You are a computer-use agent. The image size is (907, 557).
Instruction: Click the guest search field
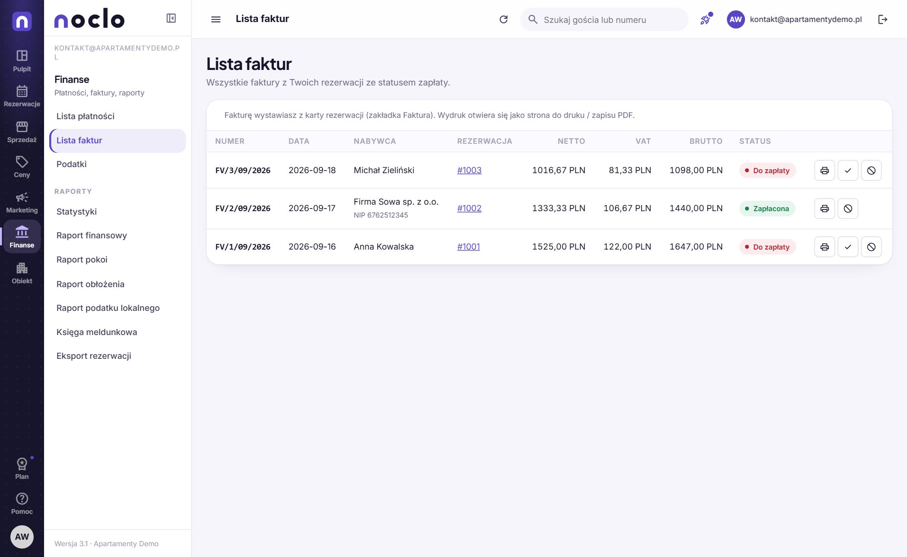(604, 19)
